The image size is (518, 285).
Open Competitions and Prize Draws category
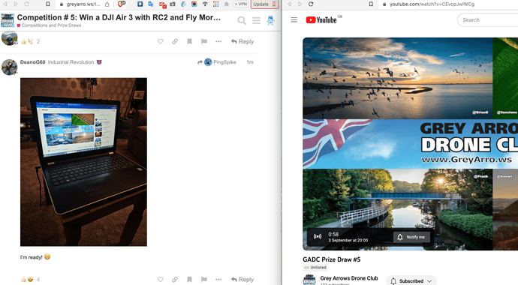pyautogui.click(x=50, y=25)
